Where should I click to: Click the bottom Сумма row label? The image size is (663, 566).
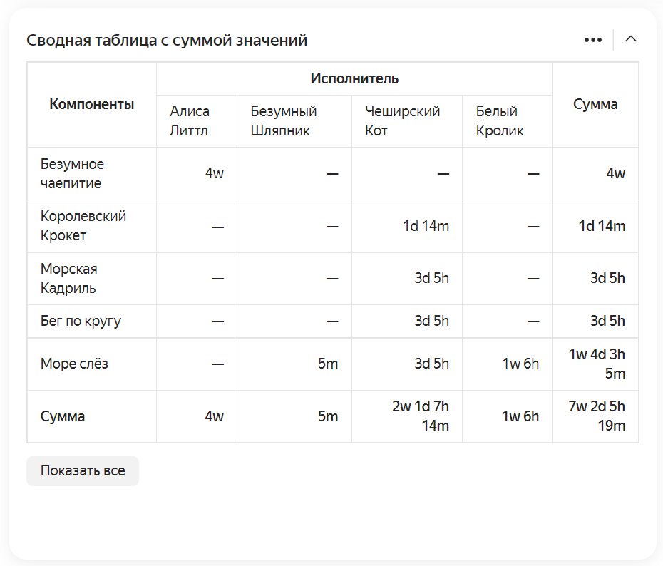(x=63, y=416)
